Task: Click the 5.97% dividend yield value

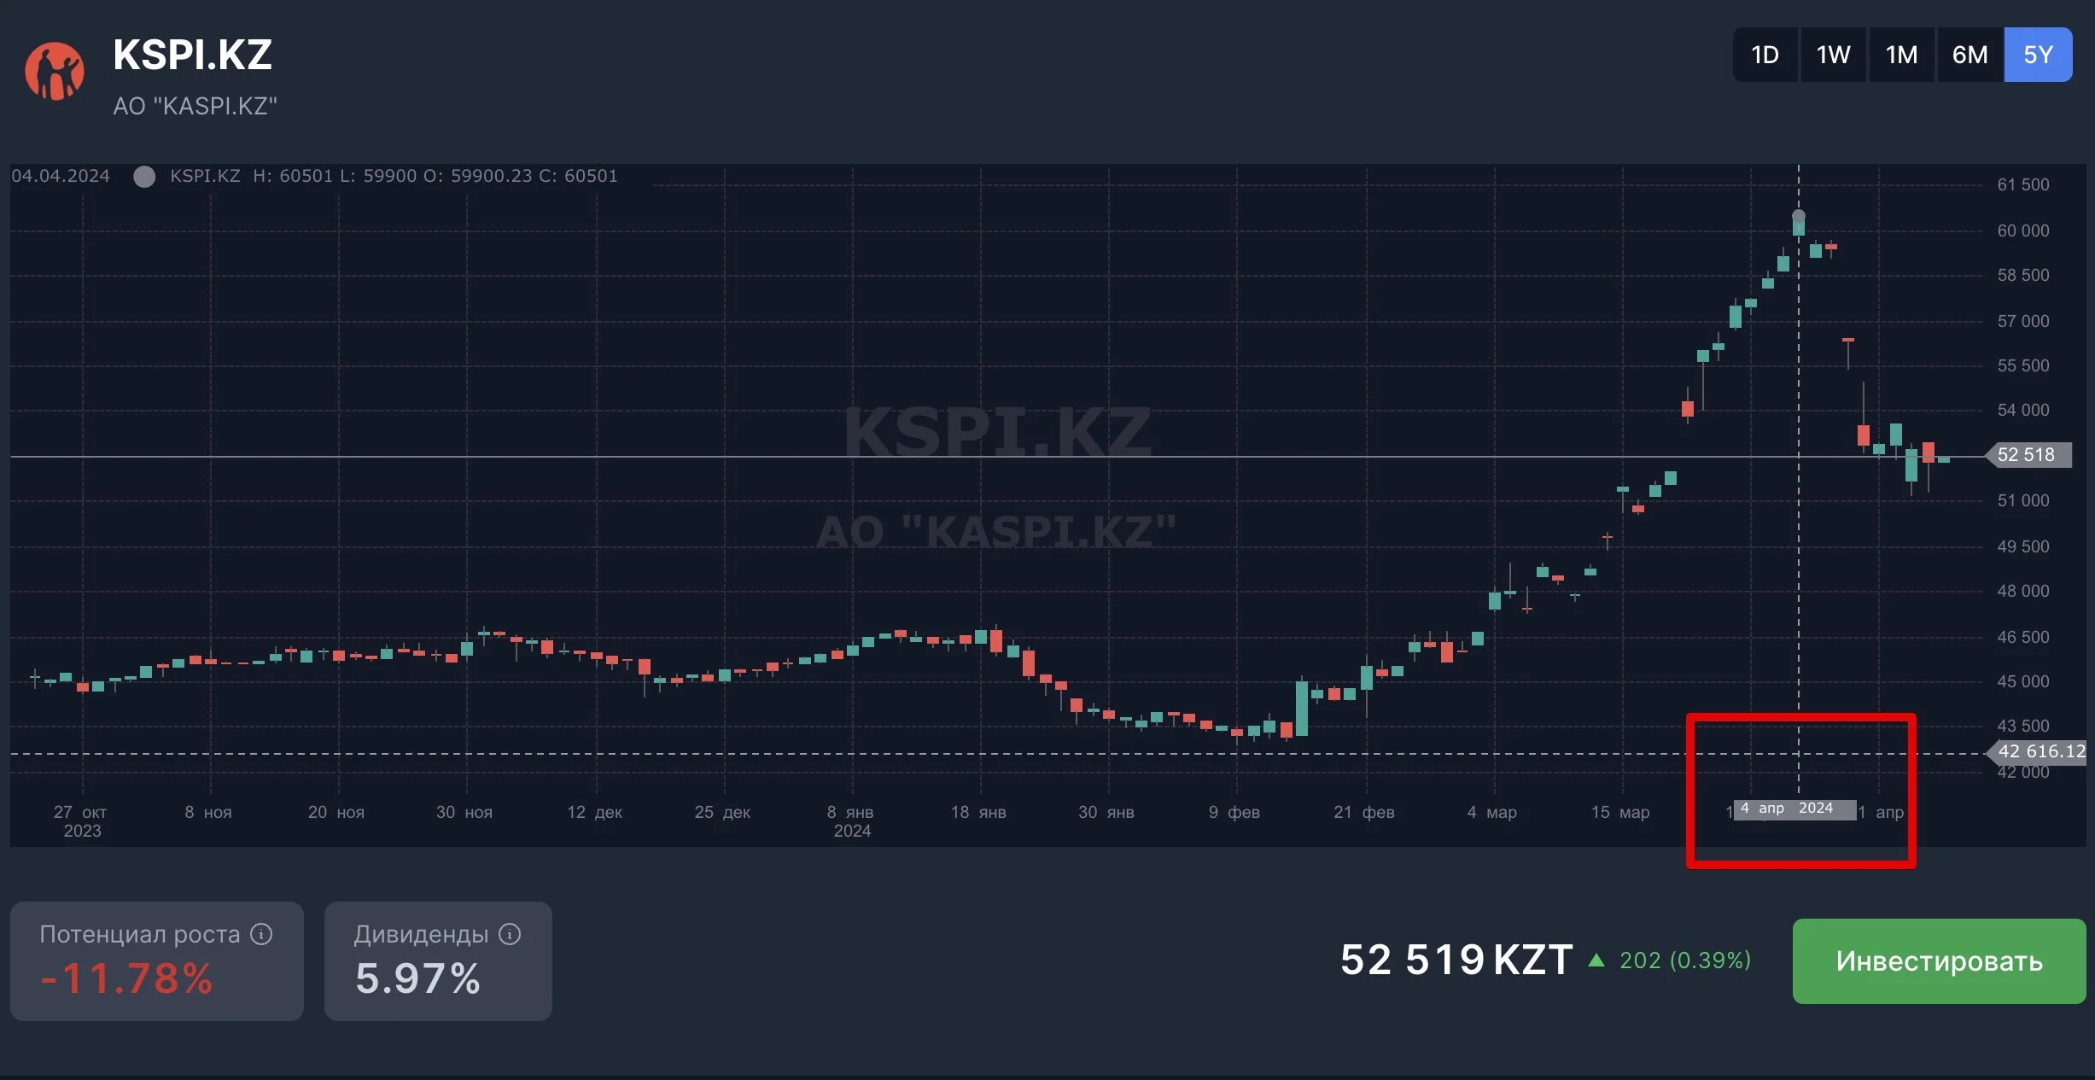Action: 417,978
